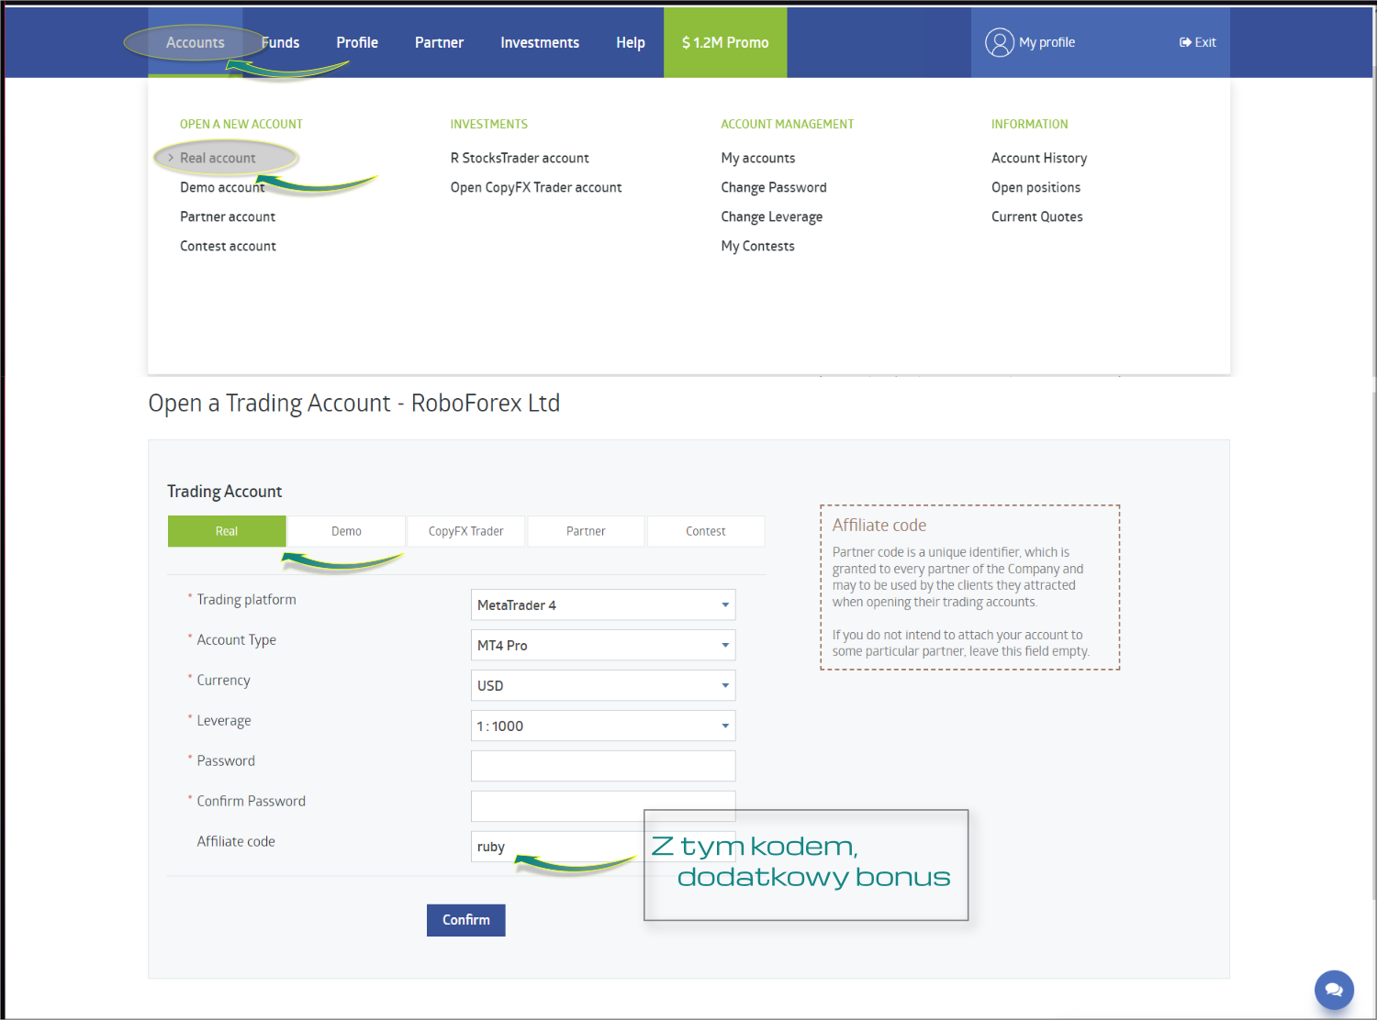Open the Accounts menu
1377x1020 pixels.
point(196,42)
